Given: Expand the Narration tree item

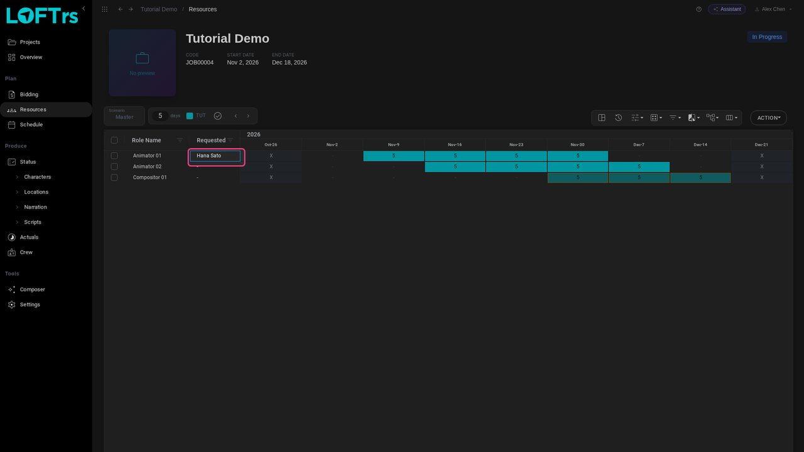Looking at the screenshot, I should [17, 207].
